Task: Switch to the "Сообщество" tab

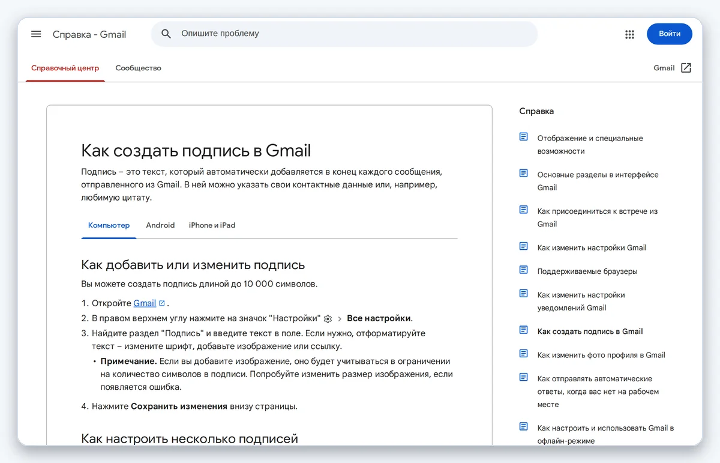Action: click(x=138, y=68)
